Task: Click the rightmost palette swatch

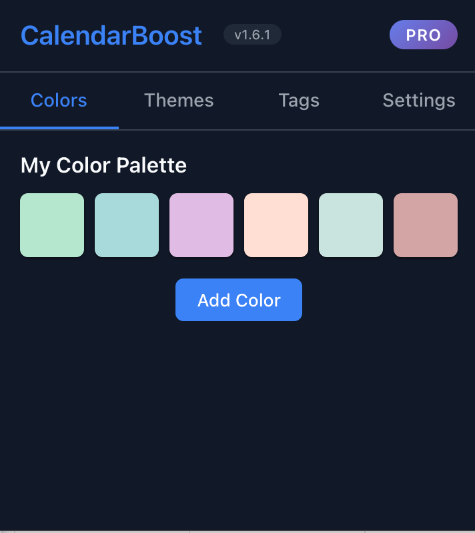Action: coord(425,225)
